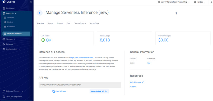This screenshot has width=213, height=101.
Task: Click the Dashboard grid icon
Action: 4,8
